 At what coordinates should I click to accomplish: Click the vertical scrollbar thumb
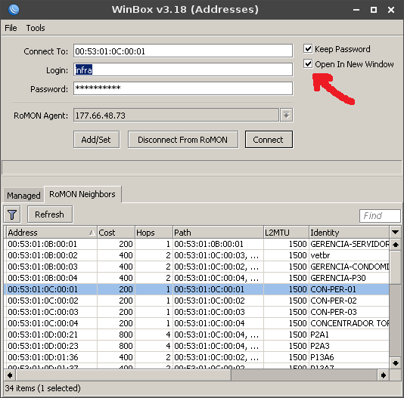[395, 267]
